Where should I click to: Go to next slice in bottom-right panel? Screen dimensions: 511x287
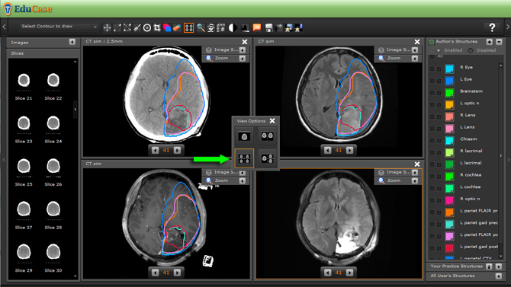click(349, 273)
